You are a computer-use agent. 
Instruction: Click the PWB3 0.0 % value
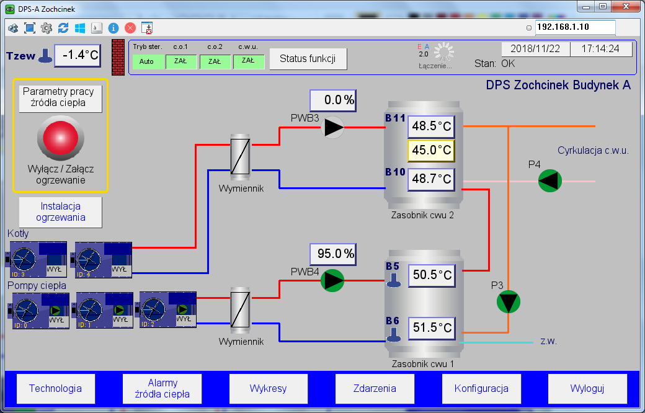click(333, 100)
